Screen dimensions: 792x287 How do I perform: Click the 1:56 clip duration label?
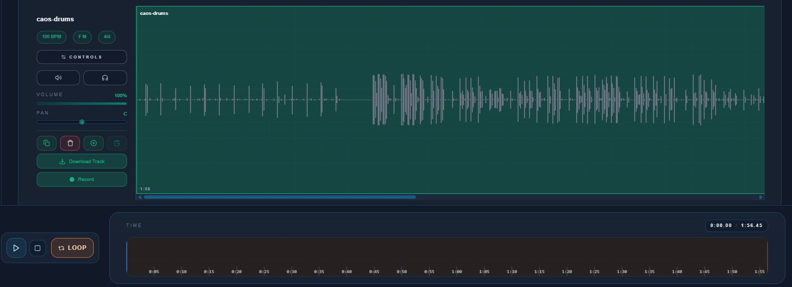pos(145,189)
